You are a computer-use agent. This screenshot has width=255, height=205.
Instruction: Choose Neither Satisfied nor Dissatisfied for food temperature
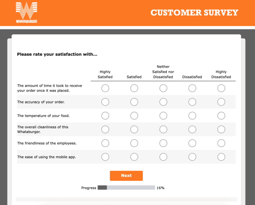pos(163,116)
